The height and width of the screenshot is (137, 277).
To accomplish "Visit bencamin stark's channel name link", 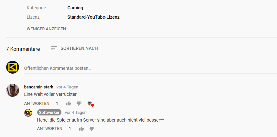I will point(39,87).
